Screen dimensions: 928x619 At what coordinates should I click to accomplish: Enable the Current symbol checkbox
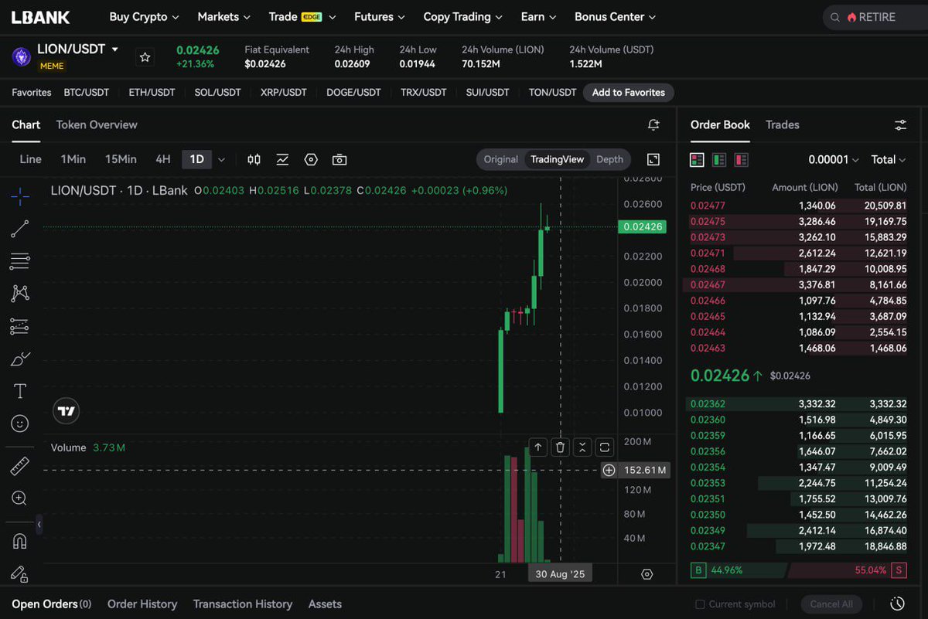click(700, 604)
